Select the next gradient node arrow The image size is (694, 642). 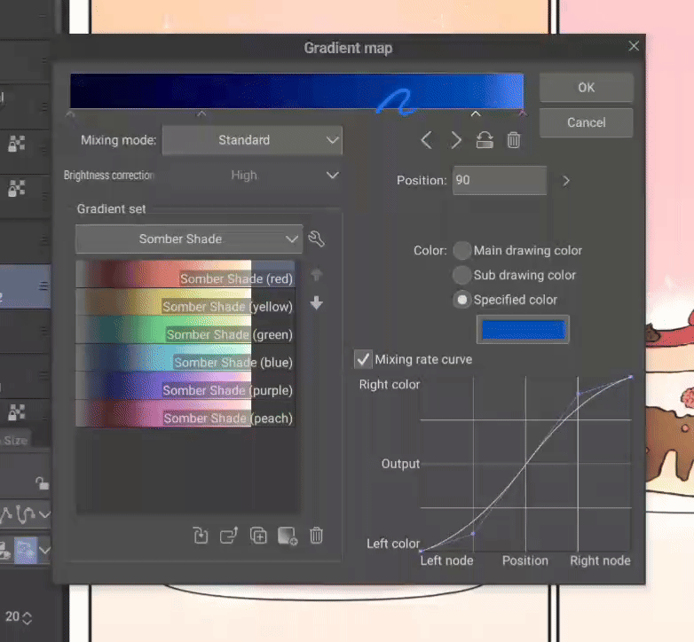tap(456, 141)
